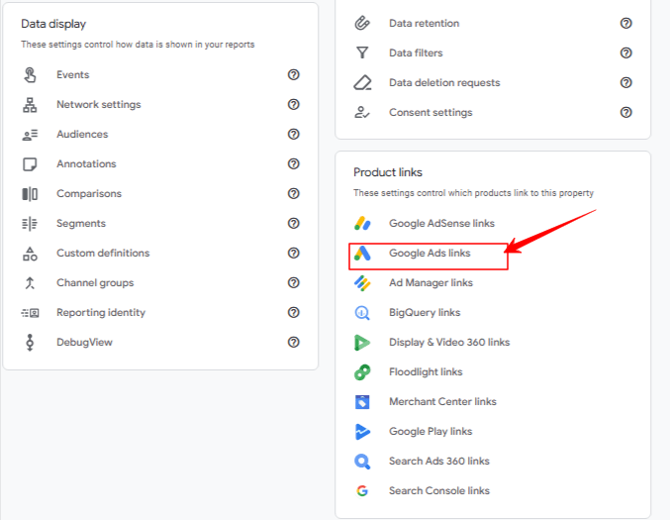The width and height of the screenshot is (670, 520).
Task: Open Display & Video 360 links
Action: point(449,342)
